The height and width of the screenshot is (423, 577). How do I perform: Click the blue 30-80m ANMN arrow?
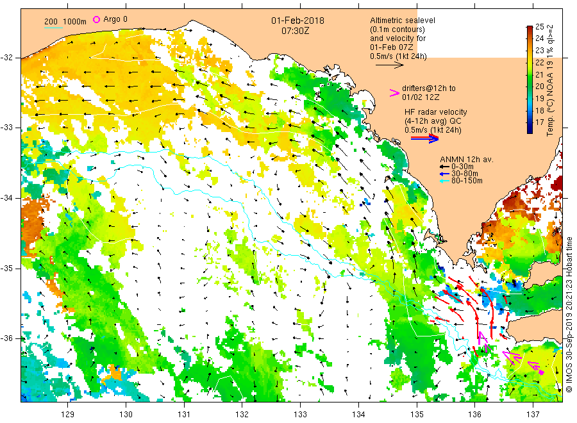pyautogui.click(x=444, y=174)
